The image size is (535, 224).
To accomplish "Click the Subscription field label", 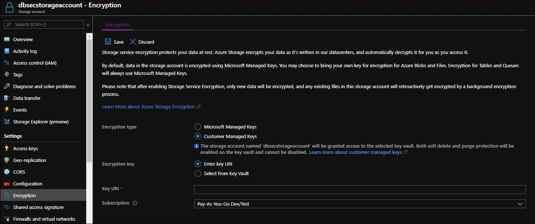I will [116, 203].
